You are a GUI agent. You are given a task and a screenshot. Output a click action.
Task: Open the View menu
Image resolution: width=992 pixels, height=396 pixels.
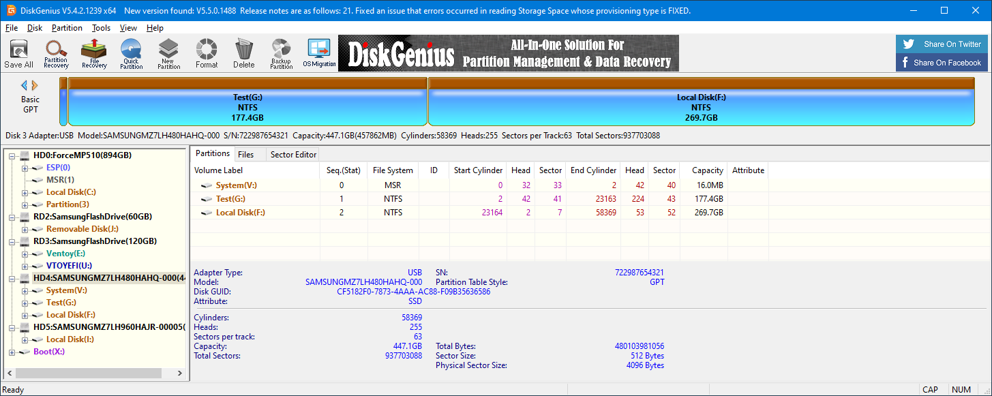point(128,28)
